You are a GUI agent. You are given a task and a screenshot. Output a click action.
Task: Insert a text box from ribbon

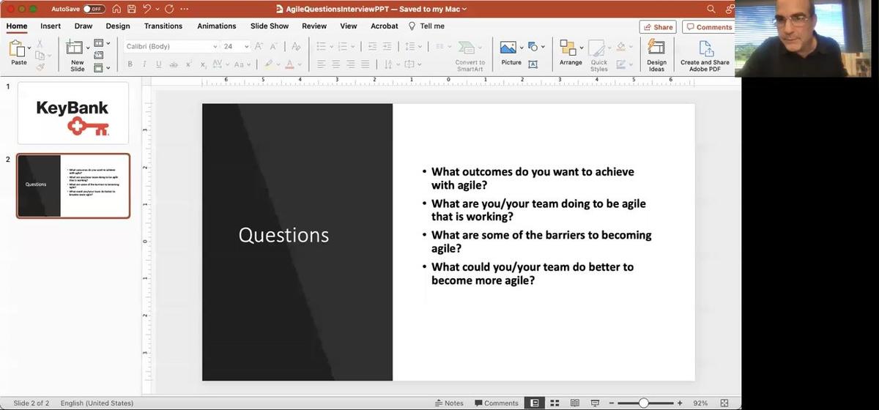point(533,64)
